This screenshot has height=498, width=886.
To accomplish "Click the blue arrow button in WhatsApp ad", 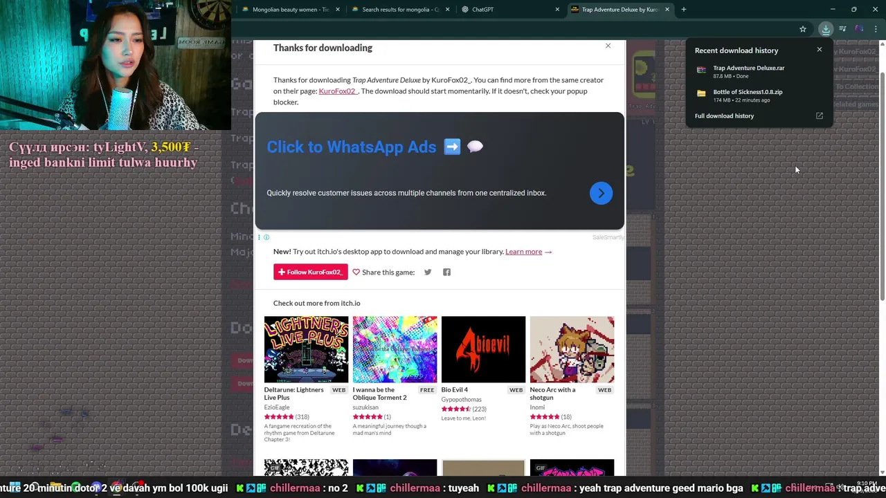I will tap(601, 193).
